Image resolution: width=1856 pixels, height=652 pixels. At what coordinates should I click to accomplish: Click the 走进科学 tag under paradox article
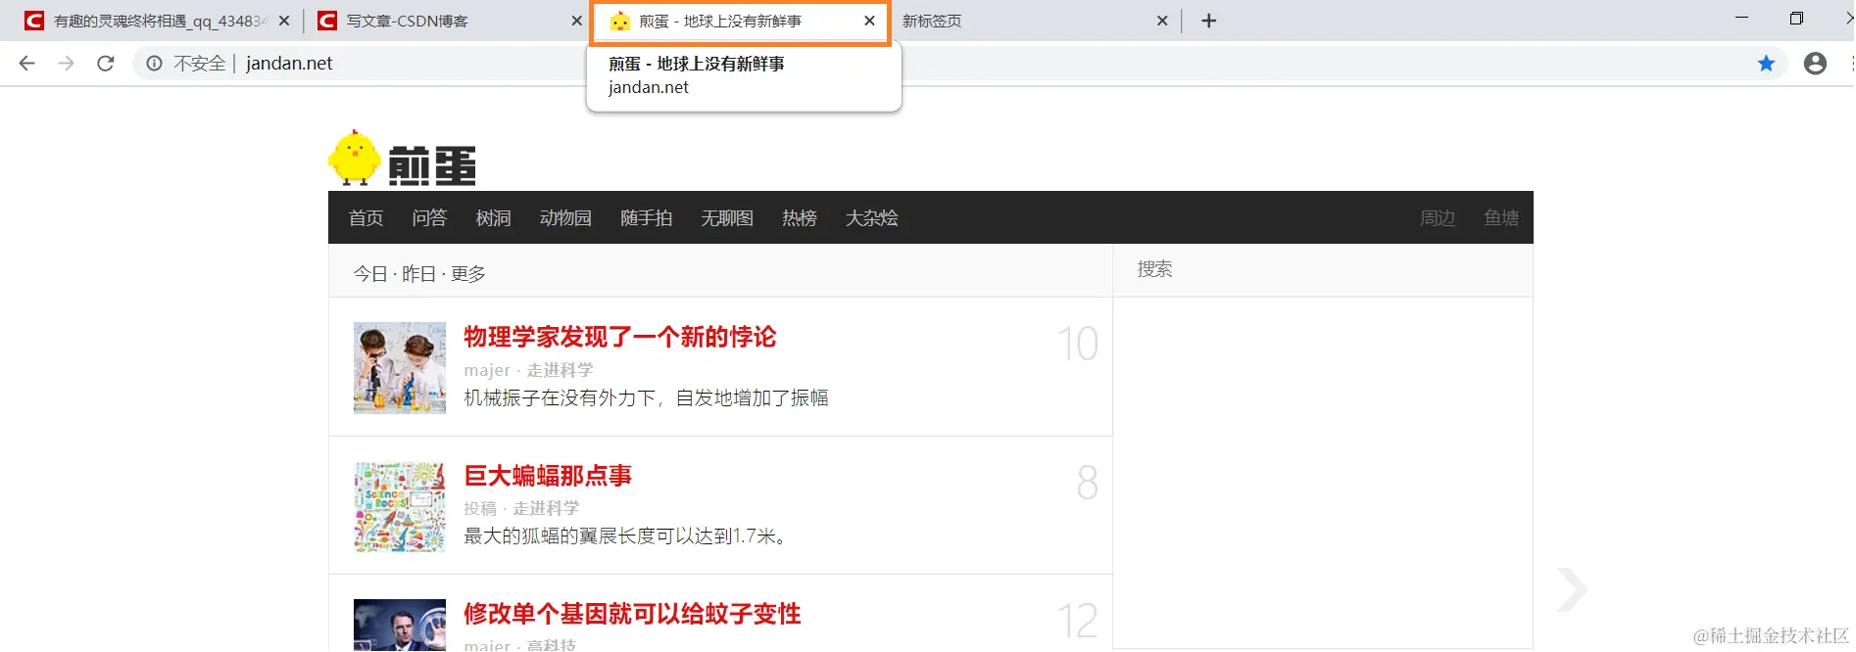point(560,370)
